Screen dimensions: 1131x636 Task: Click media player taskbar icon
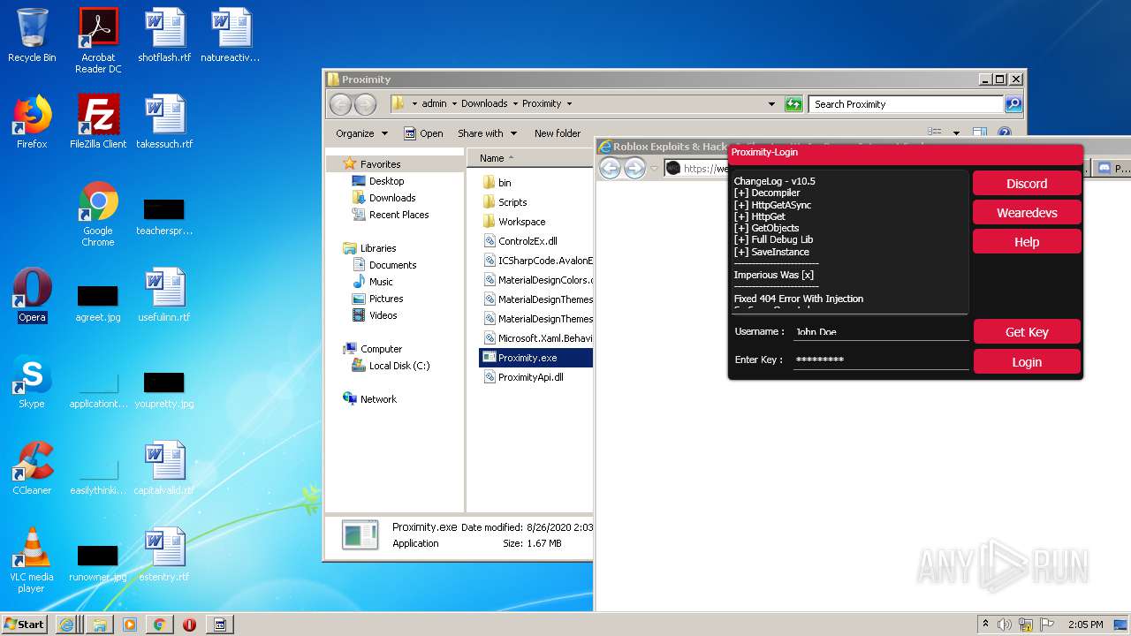click(x=130, y=625)
